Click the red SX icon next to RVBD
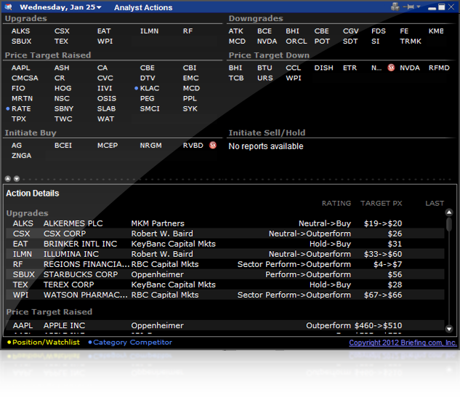The image size is (460, 414). [x=213, y=145]
